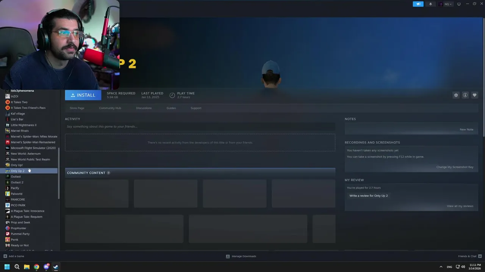Select PANICORE in library
This screenshot has width=485, height=272.
(18, 199)
